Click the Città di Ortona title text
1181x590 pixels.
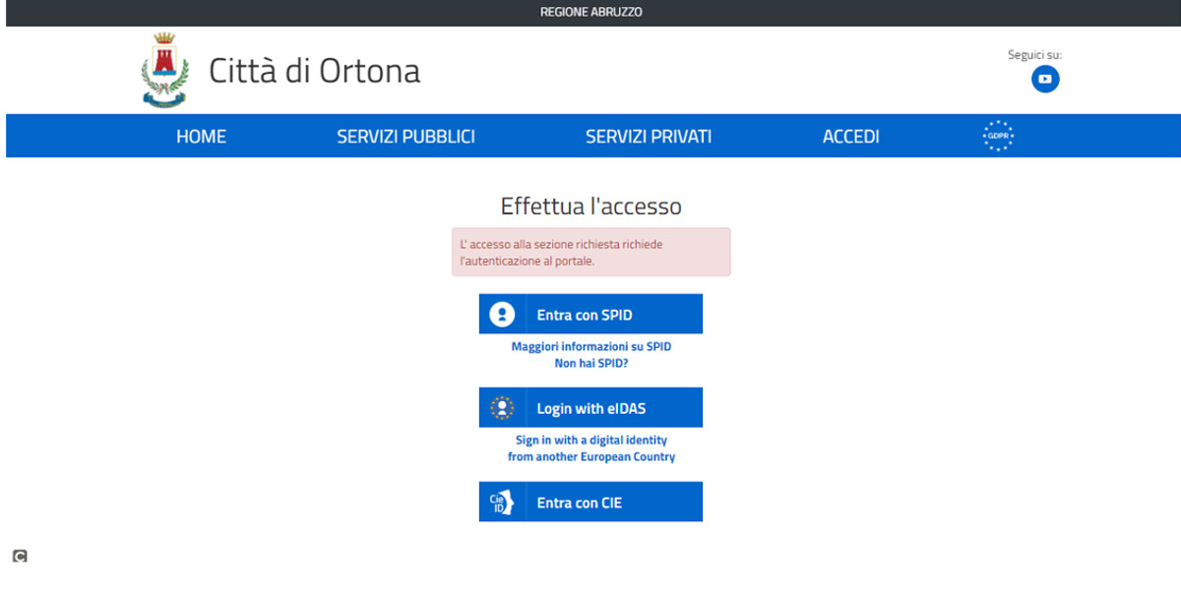(314, 71)
